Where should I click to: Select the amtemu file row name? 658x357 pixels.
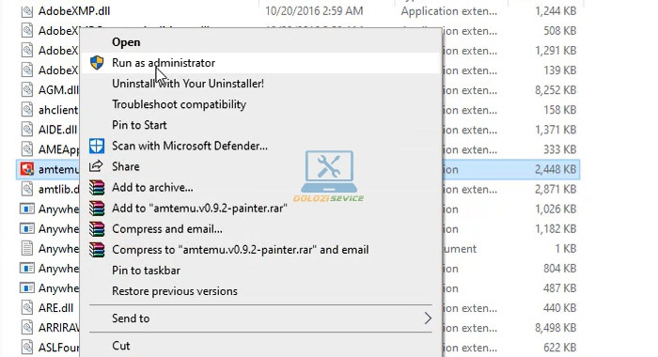click(58, 169)
